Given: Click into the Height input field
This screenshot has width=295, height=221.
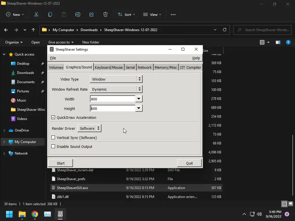Looking at the screenshot, I should pos(113,108).
